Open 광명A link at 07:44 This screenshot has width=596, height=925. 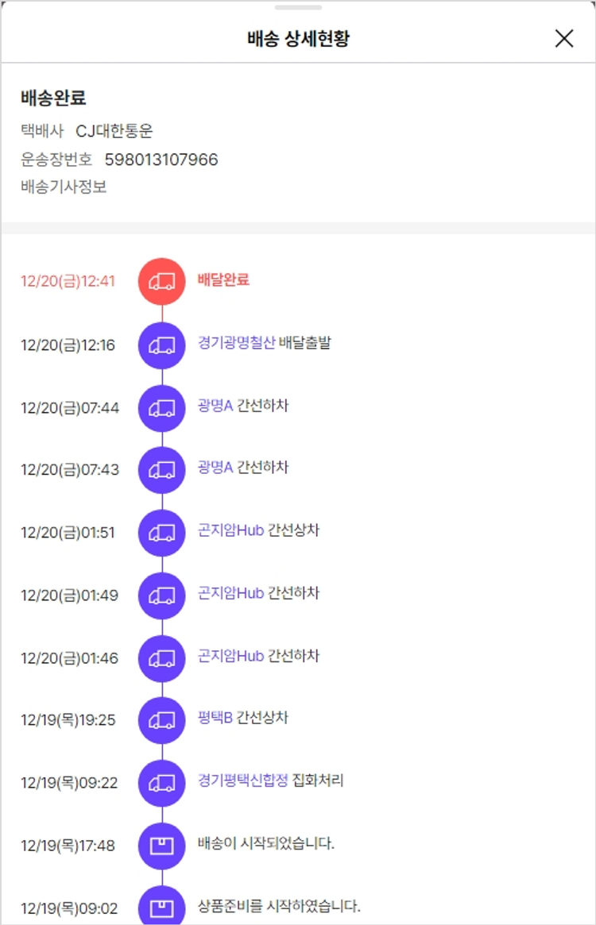click(215, 406)
